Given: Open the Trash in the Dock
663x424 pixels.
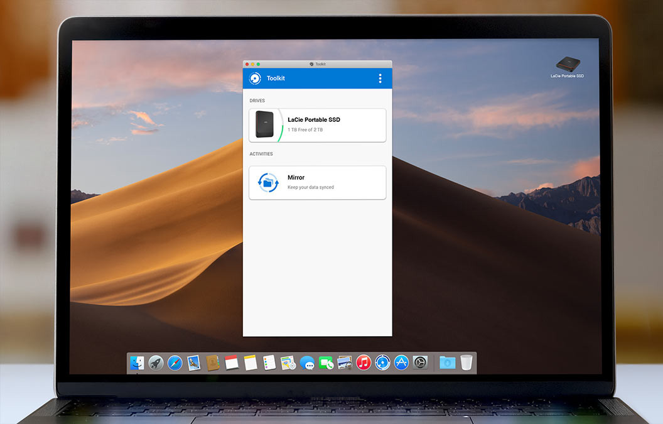Looking at the screenshot, I should click(466, 362).
